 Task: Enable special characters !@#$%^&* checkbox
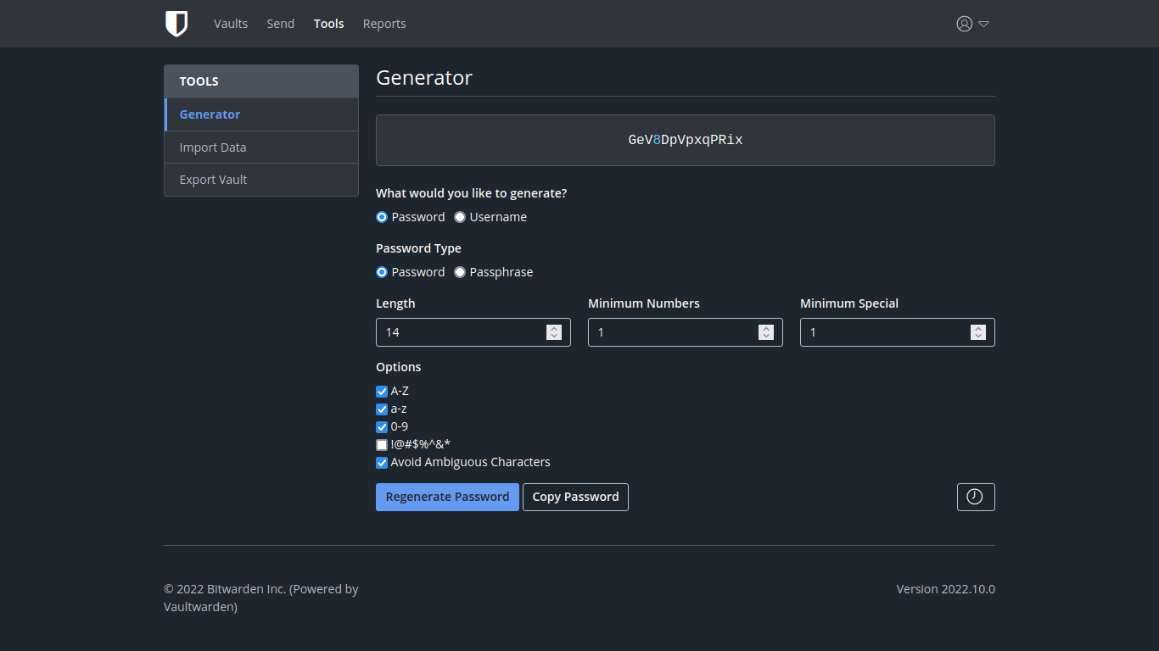tap(382, 445)
